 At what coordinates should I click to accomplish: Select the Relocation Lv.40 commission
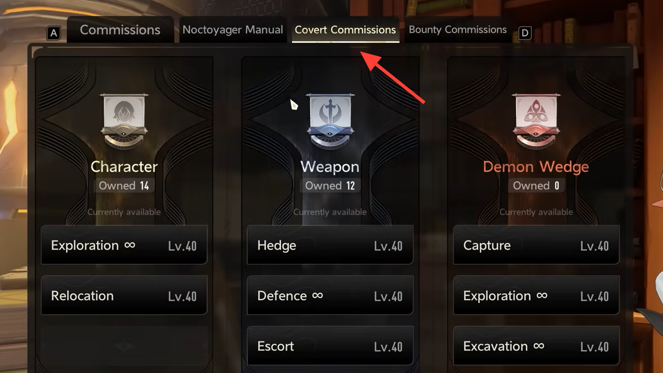[x=124, y=296]
